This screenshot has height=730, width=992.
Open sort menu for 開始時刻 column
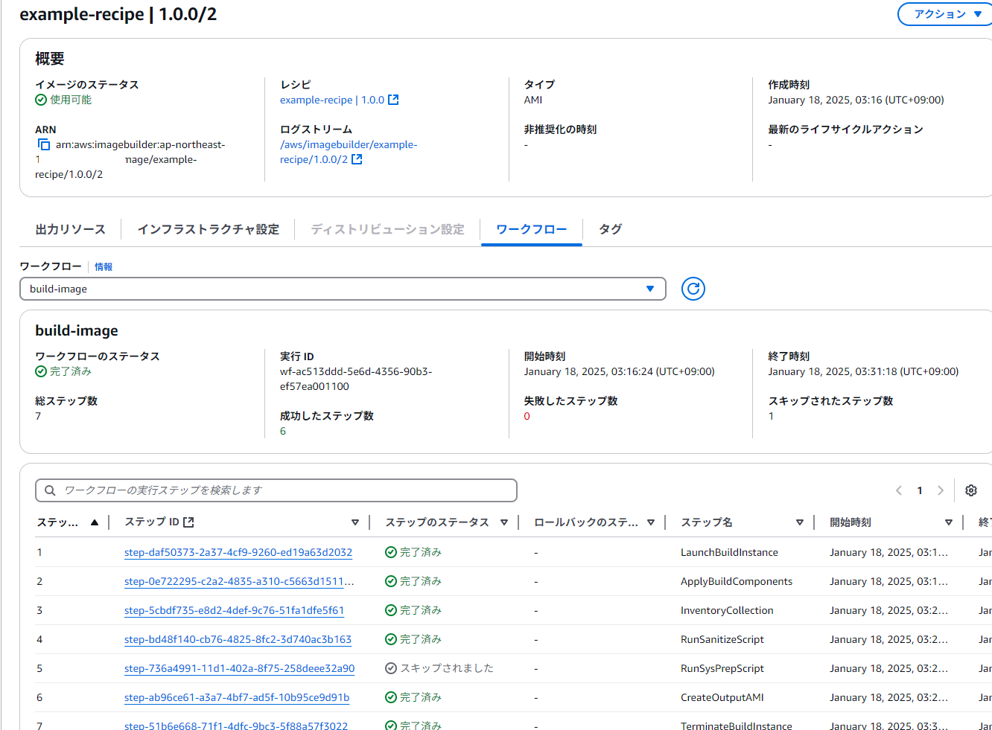point(949,522)
